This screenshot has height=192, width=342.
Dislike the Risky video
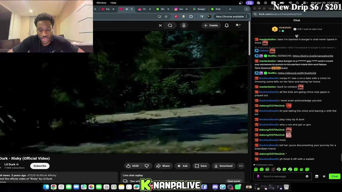(x=147, y=166)
